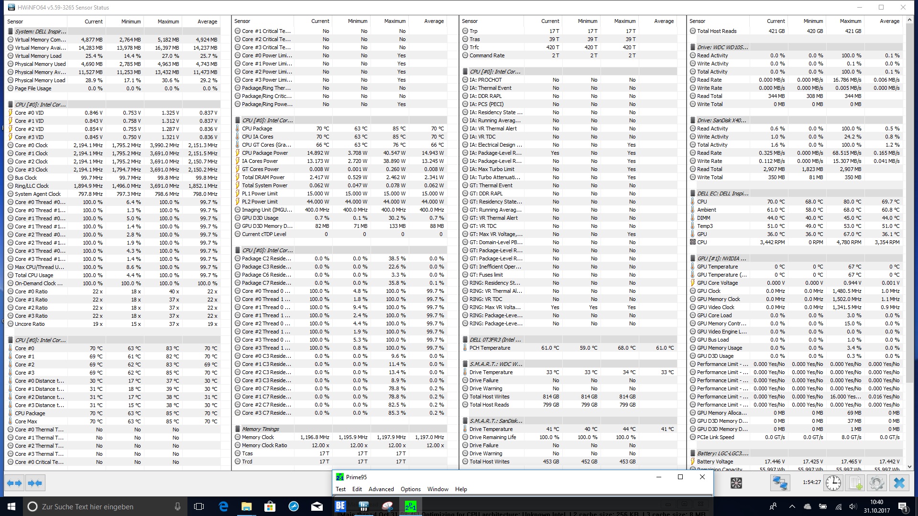918x516 pixels.
Task: Open File Explorer from the taskbar
Action: 247,506
